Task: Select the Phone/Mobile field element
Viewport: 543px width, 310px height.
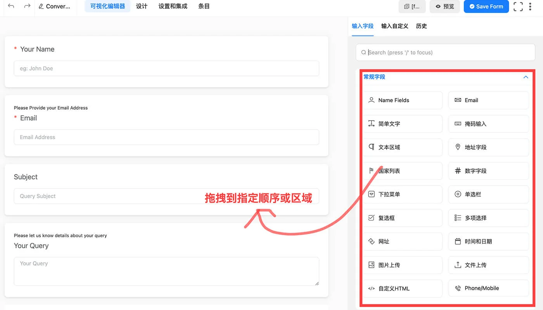Action: coord(488,288)
